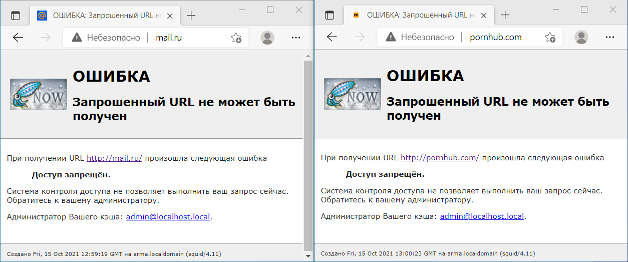Click 'ОШИБКА' heading in right window

[x=425, y=77]
